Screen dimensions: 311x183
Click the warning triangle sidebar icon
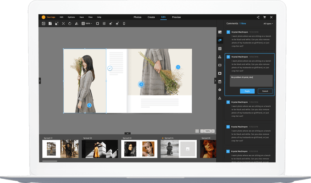point(220,98)
